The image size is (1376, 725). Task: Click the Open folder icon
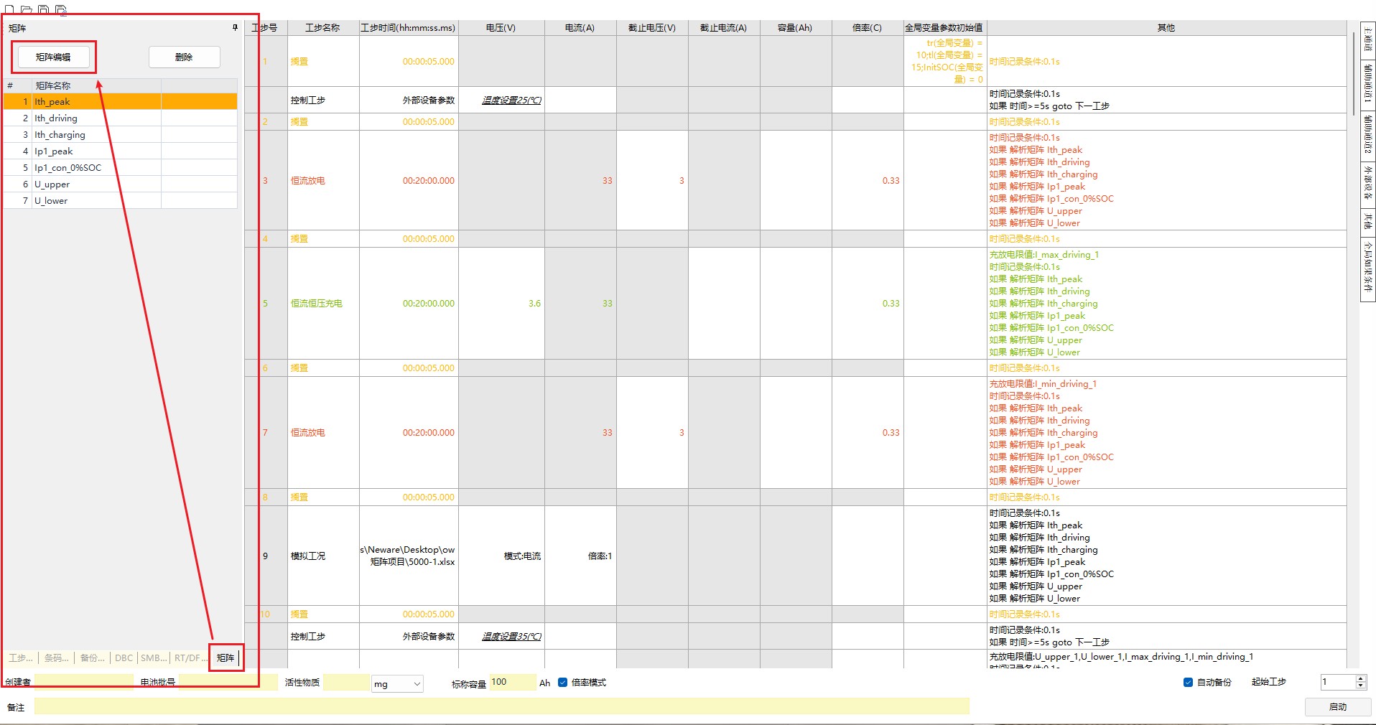click(x=27, y=10)
